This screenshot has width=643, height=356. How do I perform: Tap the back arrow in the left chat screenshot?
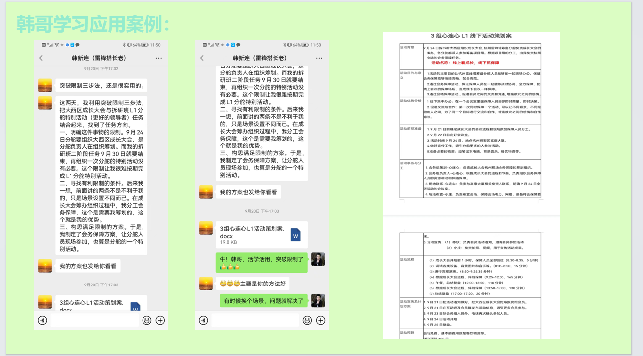[41, 58]
